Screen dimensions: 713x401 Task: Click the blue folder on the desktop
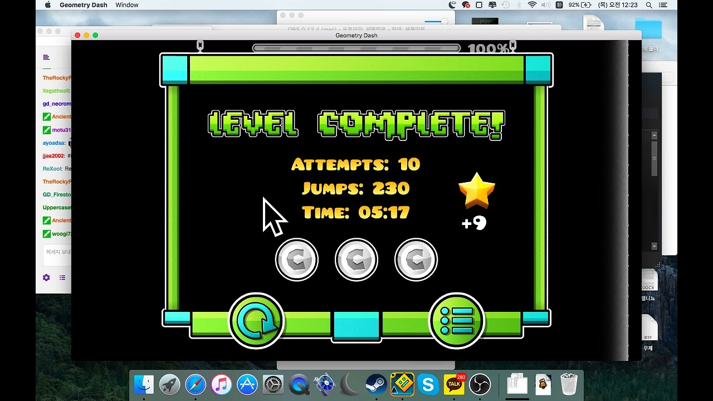click(x=648, y=28)
